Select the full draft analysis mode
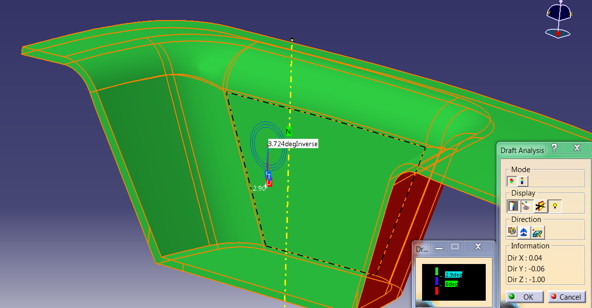 pos(522,181)
